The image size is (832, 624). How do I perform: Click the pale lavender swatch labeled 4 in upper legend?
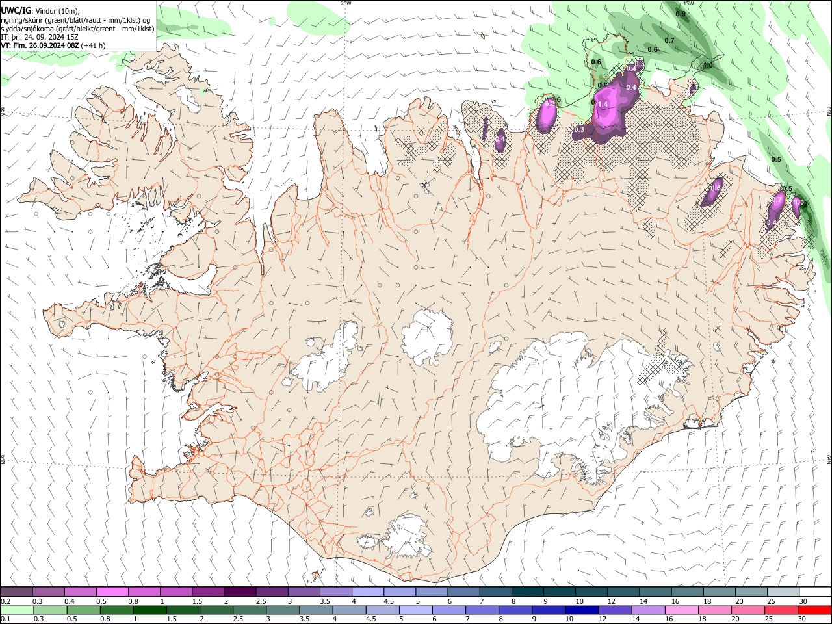tap(367, 592)
